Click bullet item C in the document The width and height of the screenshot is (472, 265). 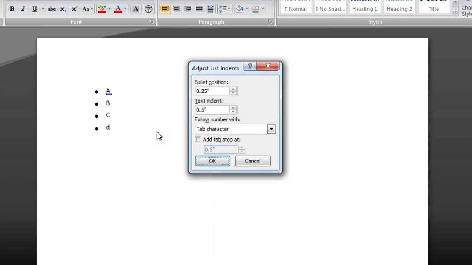click(x=108, y=115)
